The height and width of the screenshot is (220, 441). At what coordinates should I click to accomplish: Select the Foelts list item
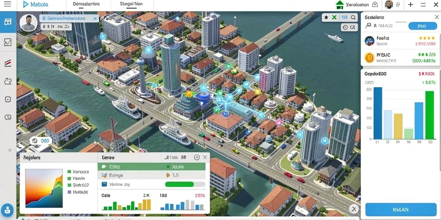coord(400,41)
